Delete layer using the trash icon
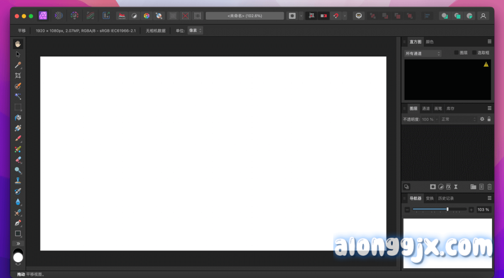The image size is (504, 278). tap(489, 187)
